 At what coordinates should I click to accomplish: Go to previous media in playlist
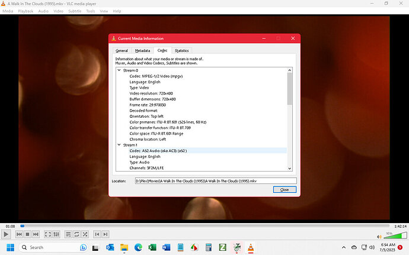click(19, 234)
